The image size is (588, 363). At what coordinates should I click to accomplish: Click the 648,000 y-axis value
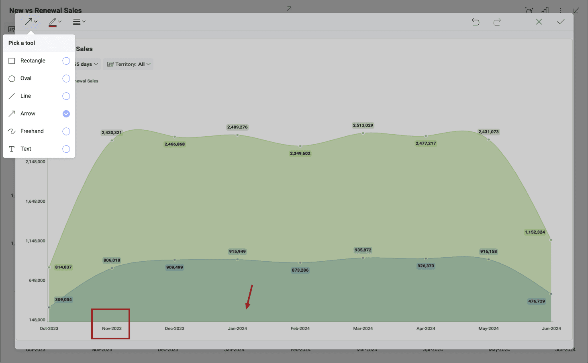tap(37, 280)
